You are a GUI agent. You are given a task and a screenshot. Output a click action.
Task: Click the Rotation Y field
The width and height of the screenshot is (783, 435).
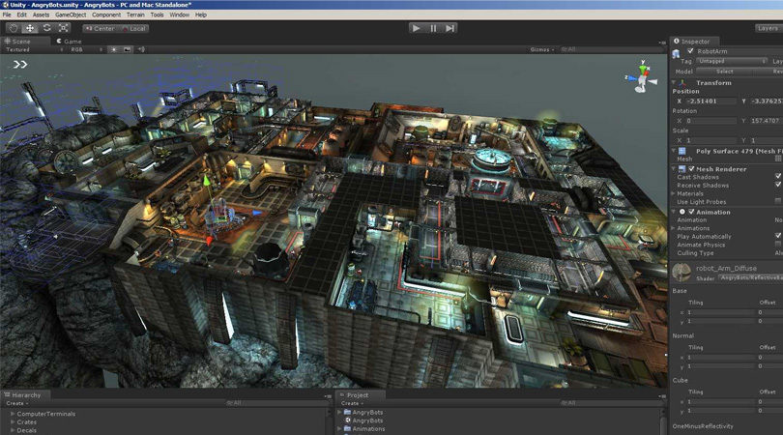(765, 121)
